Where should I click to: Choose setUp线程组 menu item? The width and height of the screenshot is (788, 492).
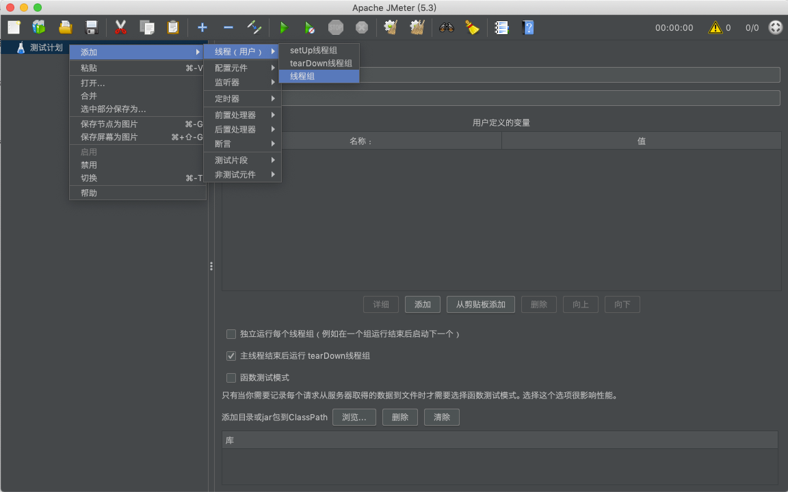(x=319, y=50)
